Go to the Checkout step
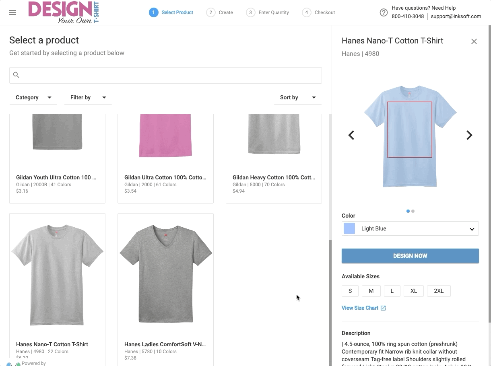 319,12
